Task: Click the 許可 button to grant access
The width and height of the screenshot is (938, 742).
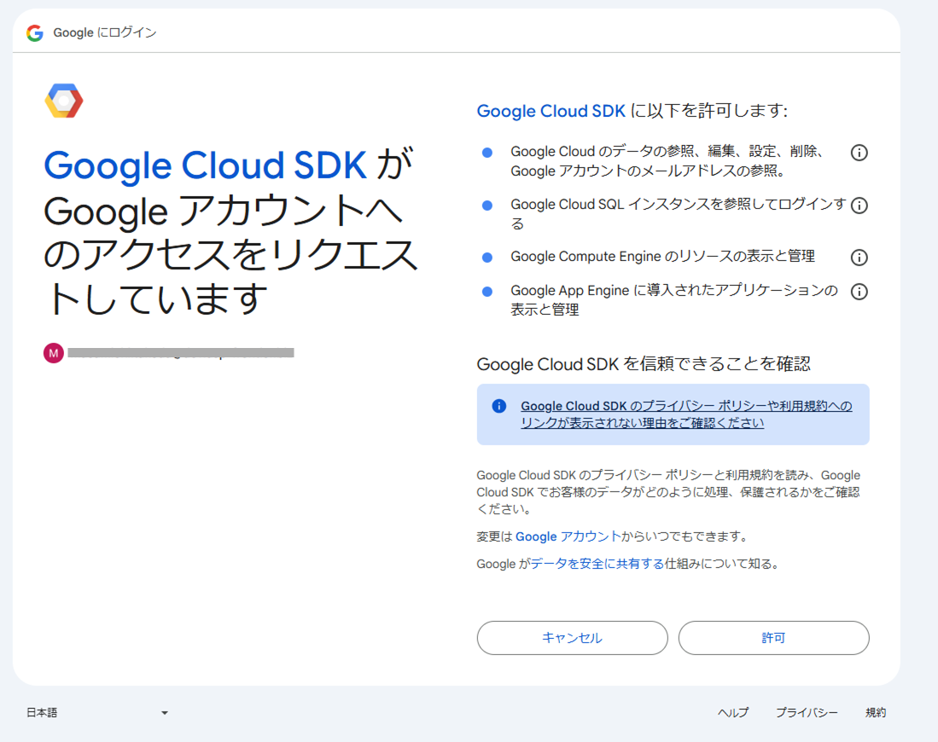Action: pyautogui.click(x=773, y=638)
